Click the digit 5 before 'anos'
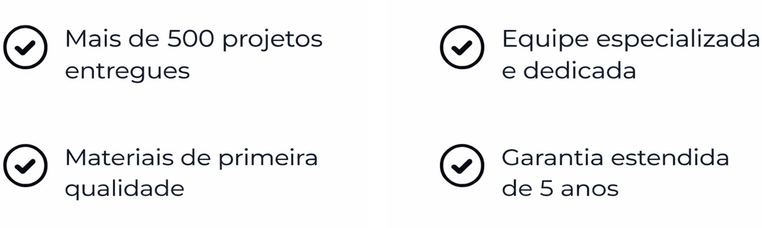Screen dimensions: 762x228 [546, 189]
